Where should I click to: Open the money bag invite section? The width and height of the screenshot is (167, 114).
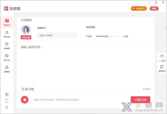(7, 69)
